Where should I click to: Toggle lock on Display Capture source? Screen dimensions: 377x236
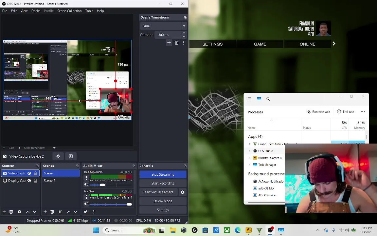coord(36,180)
